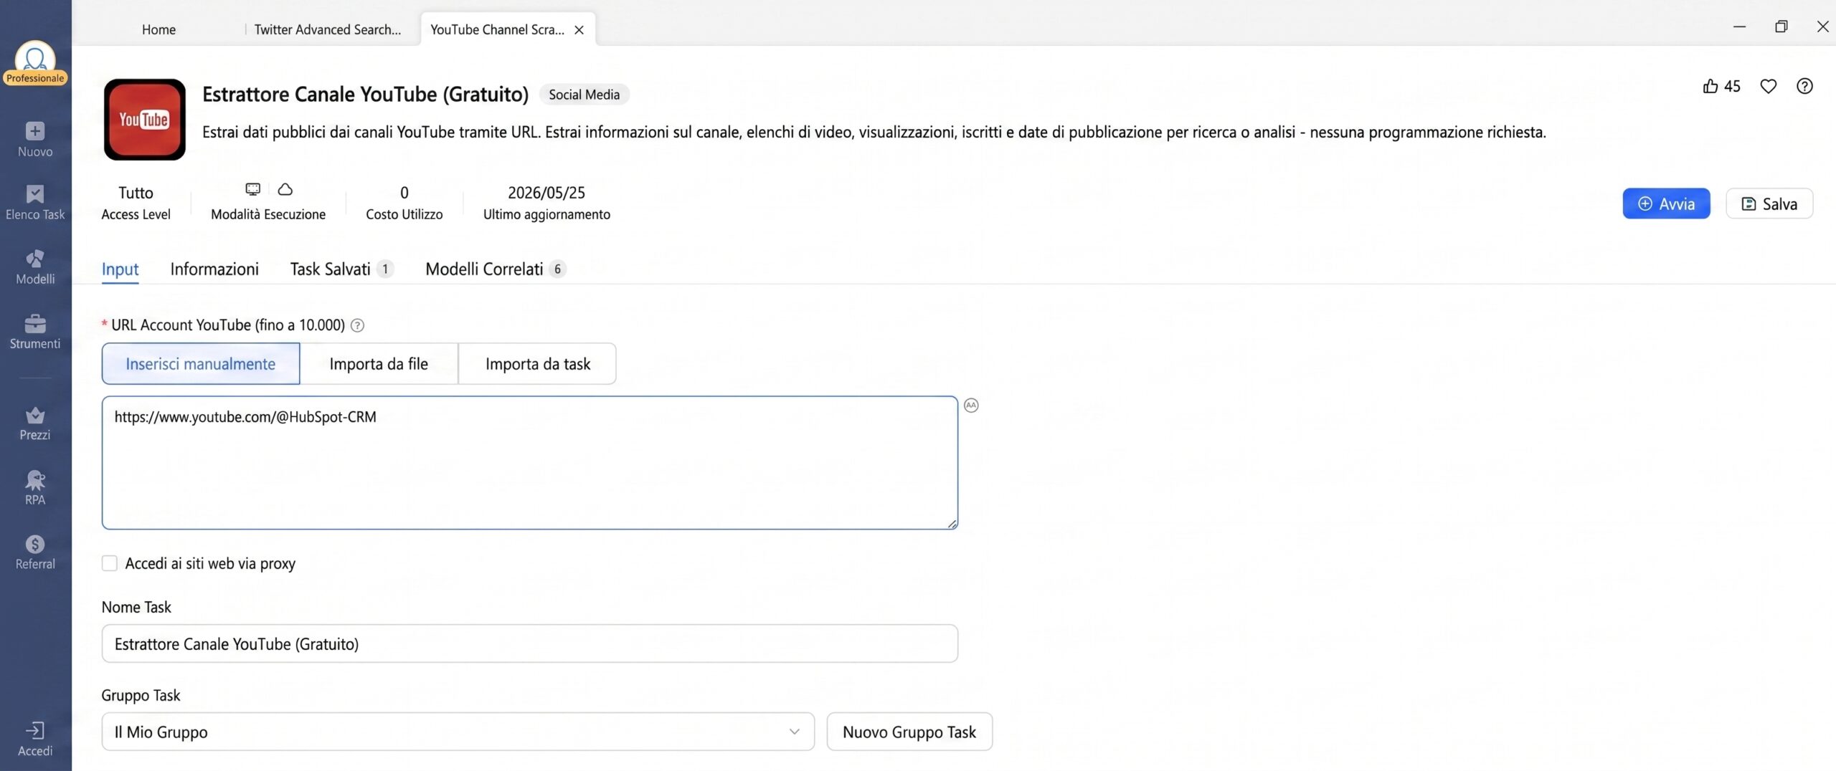Screen dimensions: 1836x771
Task: Click the AA text format icon beside URL box
Action: (971, 406)
